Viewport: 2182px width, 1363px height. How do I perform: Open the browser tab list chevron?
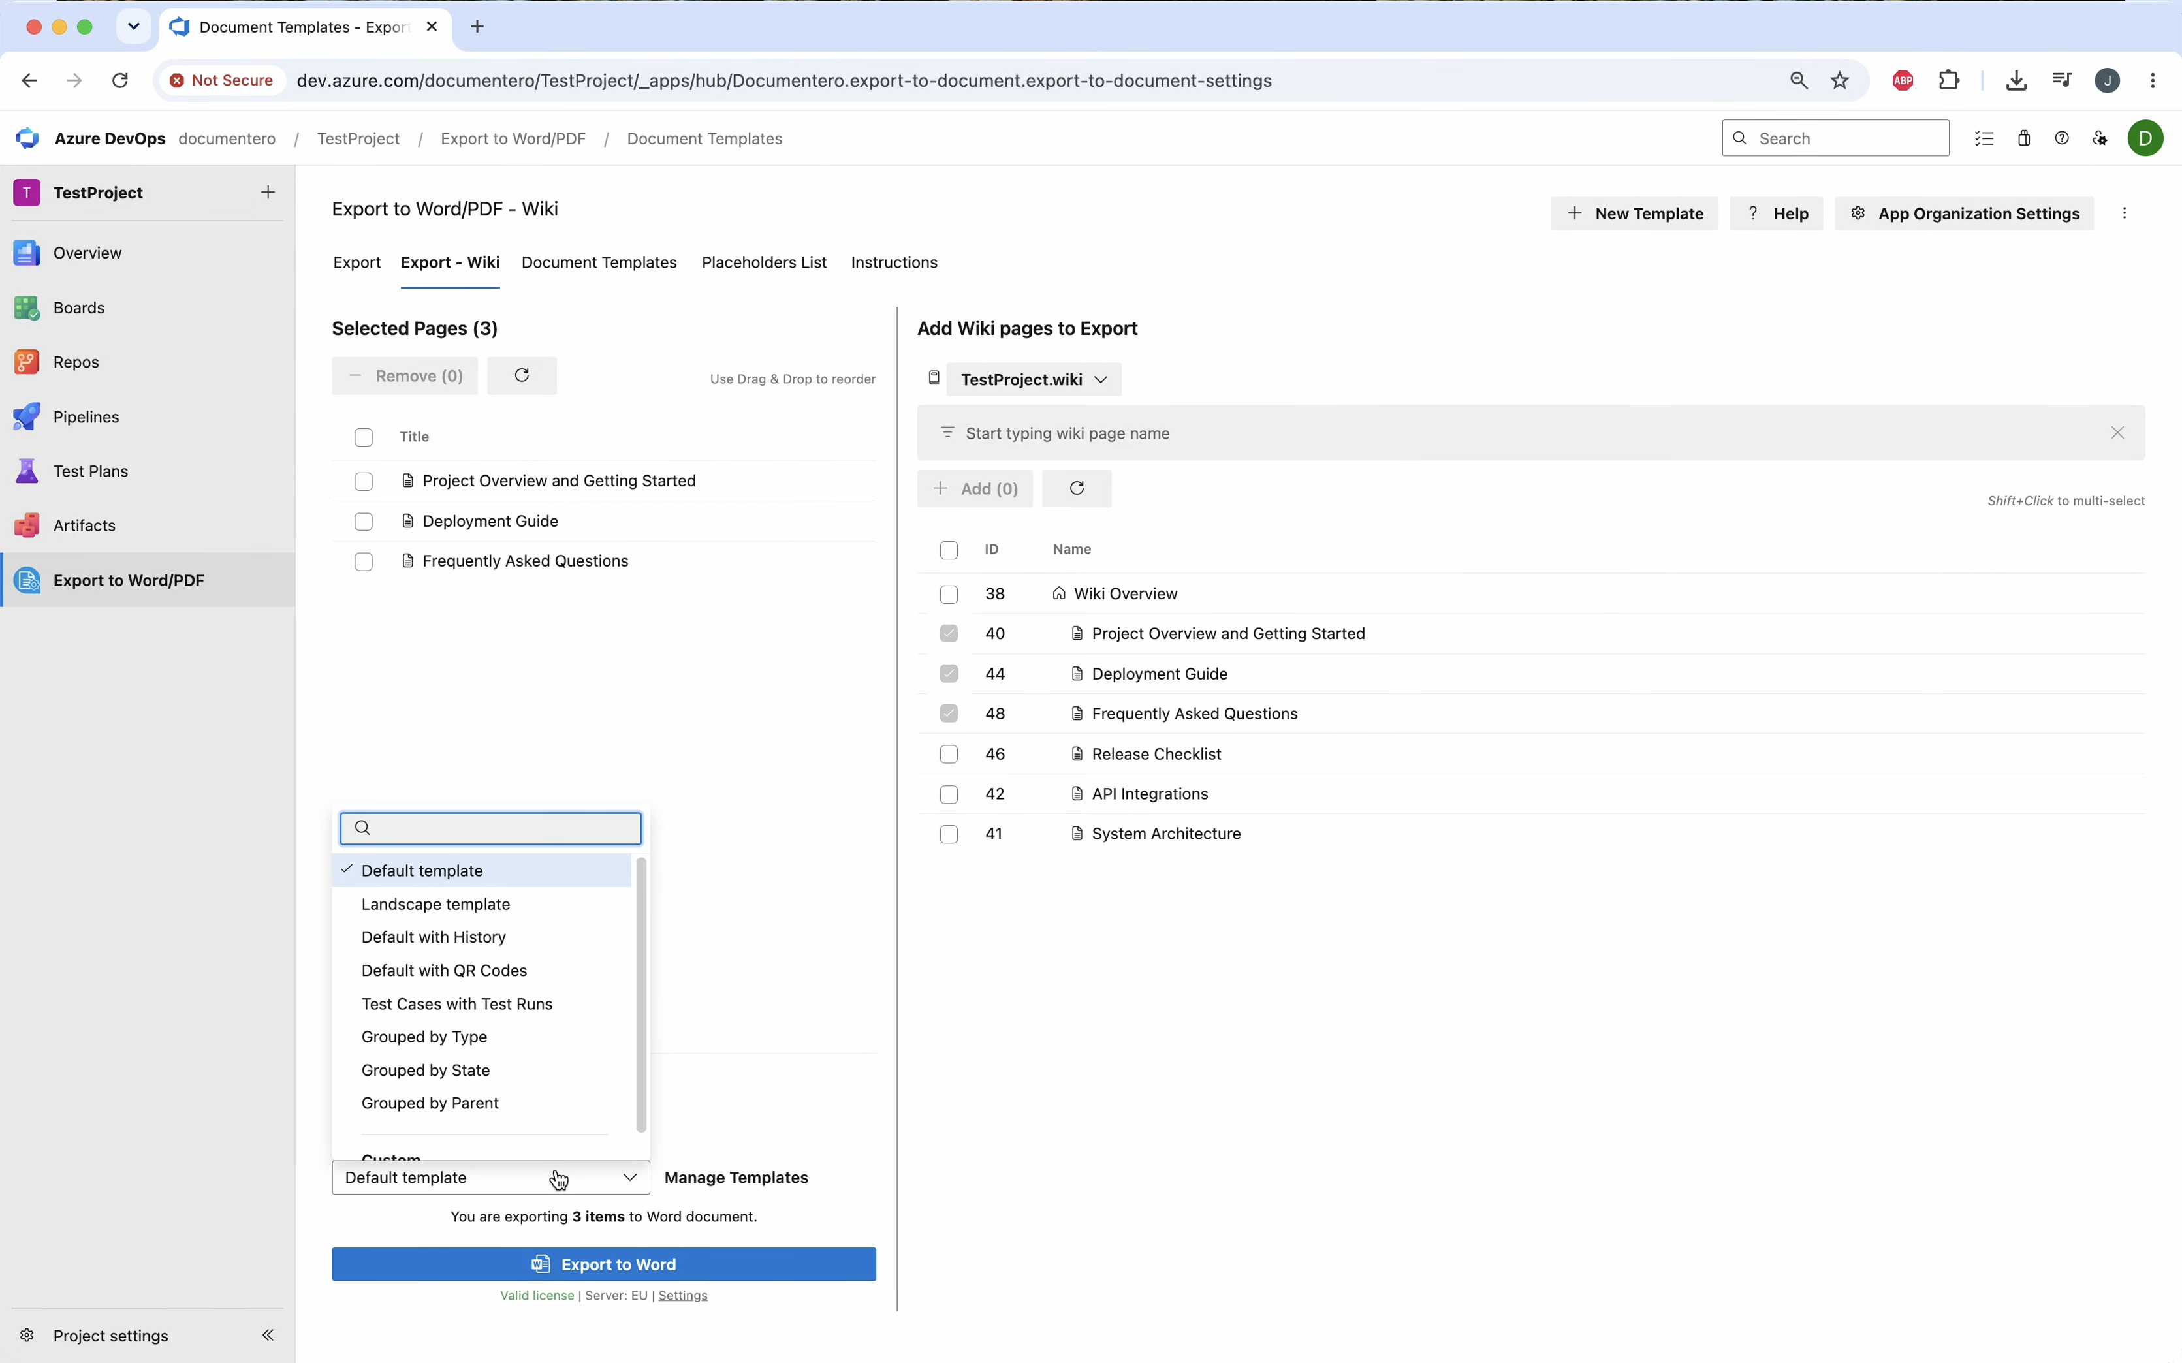pyautogui.click(x=133, y=26)
